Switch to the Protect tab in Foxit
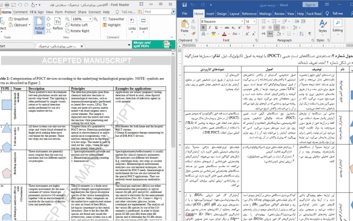Image resolution: width=353 pixels, height=221 pixels. (x=70, y=12)
